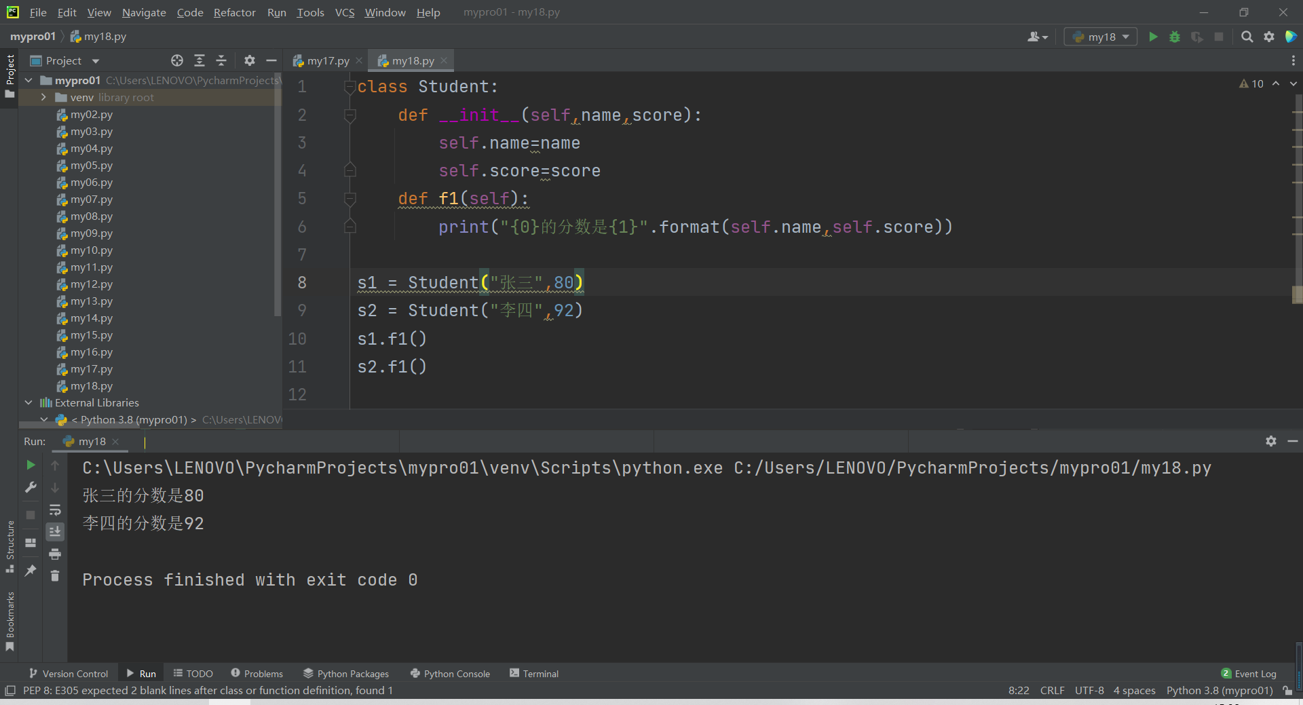Image resolution: width=1303 pixels, height=705 pixels.
Task: Start debugging with the bug icon
Action: 1175,37
